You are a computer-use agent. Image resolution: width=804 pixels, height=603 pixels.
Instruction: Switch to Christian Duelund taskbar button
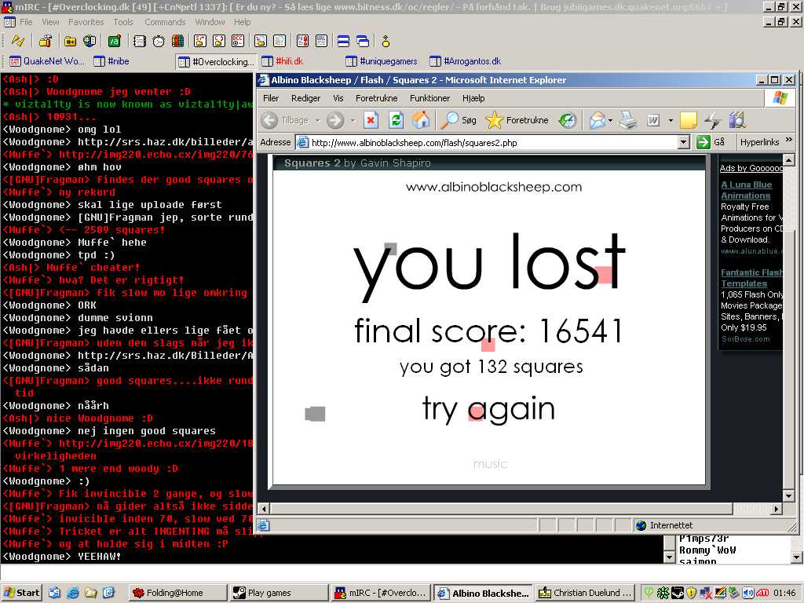(x=585, y=593)
